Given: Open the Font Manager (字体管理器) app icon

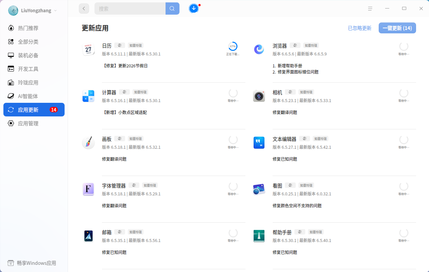Looking at the screenshot, I should click(88, 189).
